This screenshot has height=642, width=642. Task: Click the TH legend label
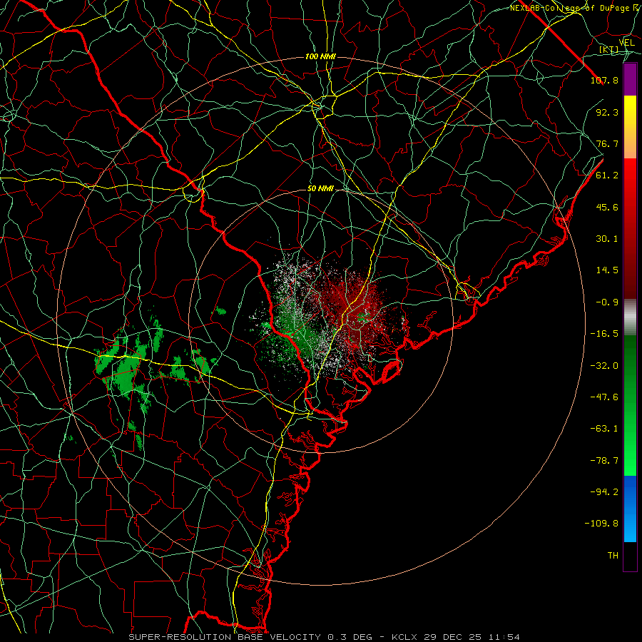pyautogui.click(x=613, y=556)
